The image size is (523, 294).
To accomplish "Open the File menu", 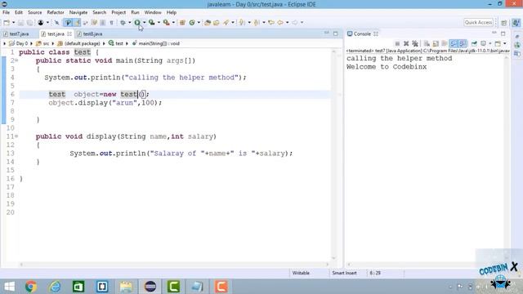I will click(6, 12).
